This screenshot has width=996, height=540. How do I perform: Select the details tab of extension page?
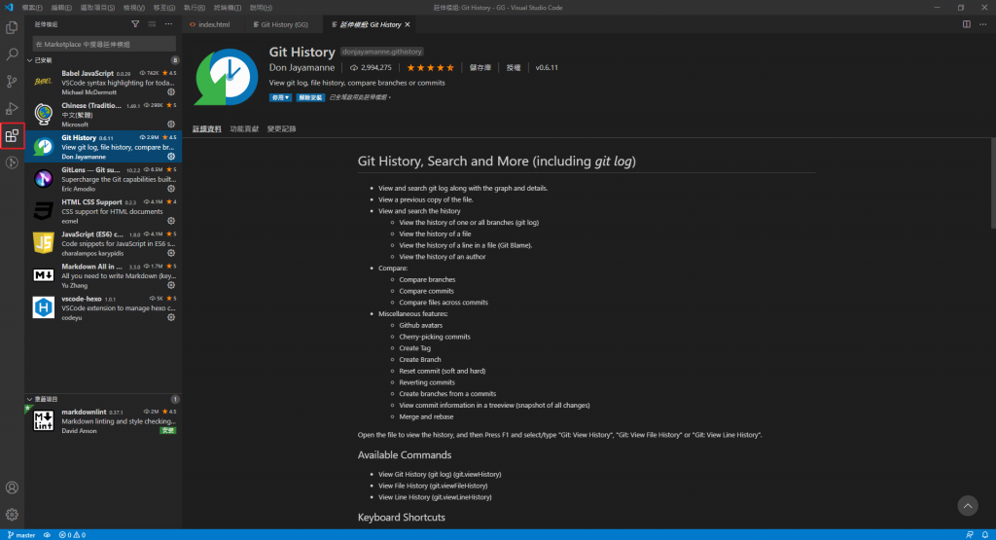[207, 129]
